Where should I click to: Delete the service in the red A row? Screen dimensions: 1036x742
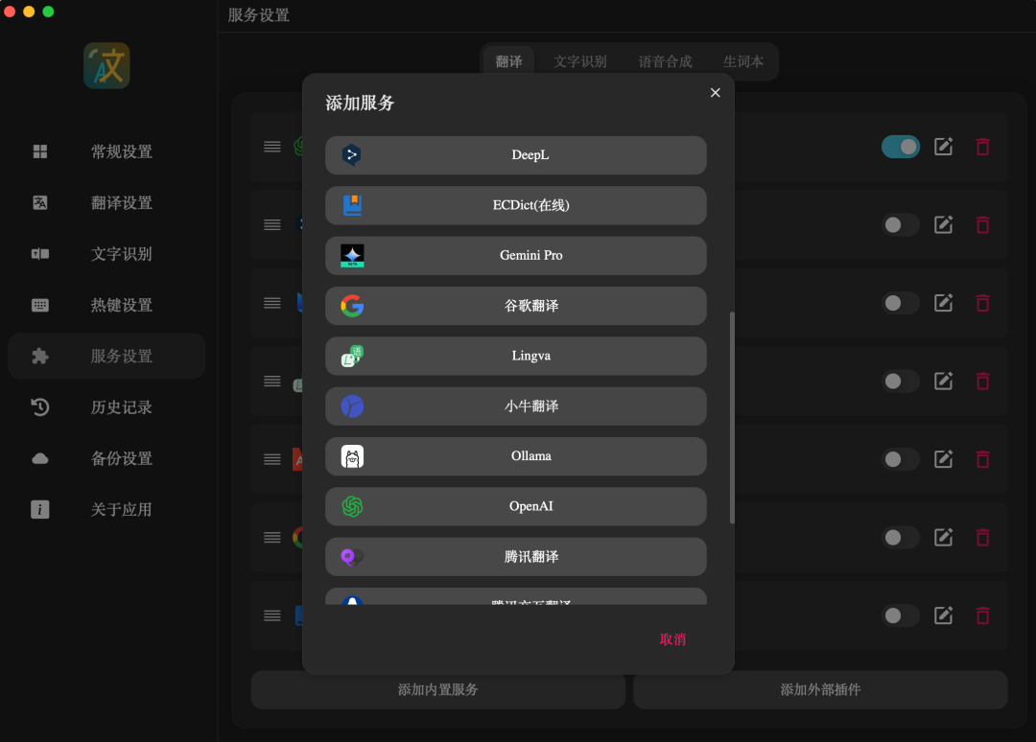pos(982,459)
